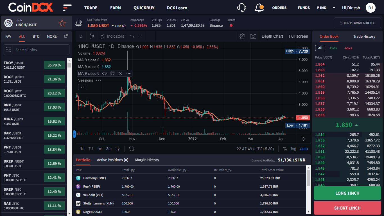Click the CoinDCX logo
Screen dimensions: 384x216
[x=31, y=8]
